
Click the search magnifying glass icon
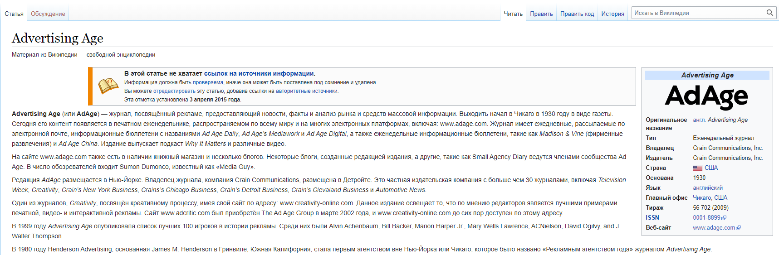[769, 13]
